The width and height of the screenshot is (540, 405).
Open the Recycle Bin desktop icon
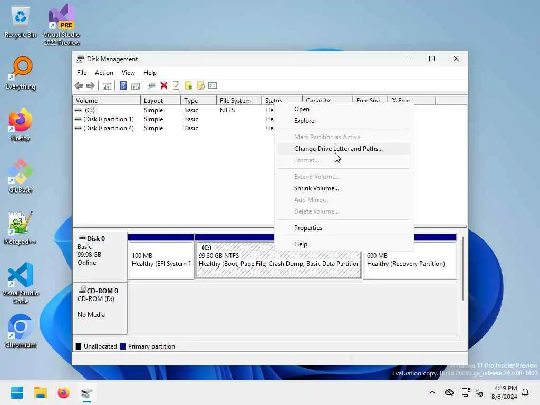21,22
